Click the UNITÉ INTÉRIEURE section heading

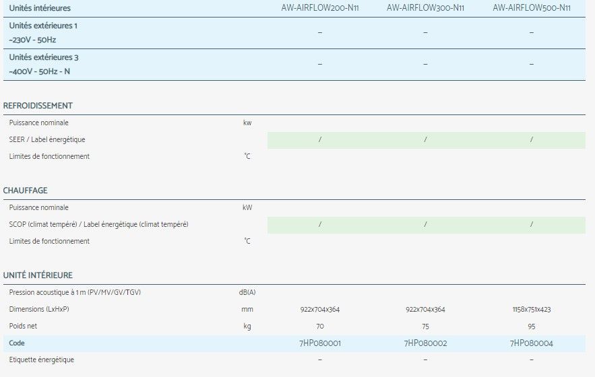38,275
